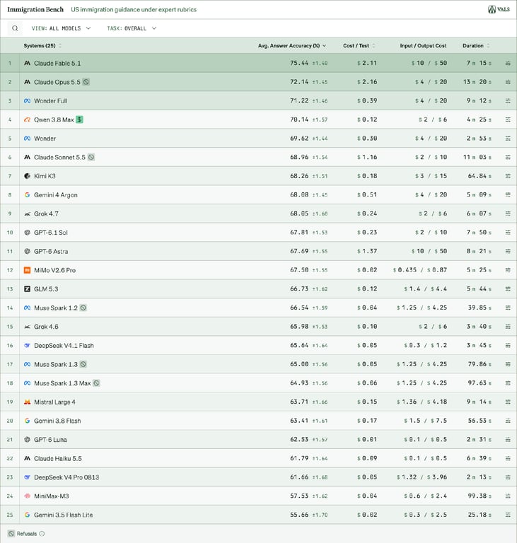Open details icon for Claude Sonnet 5.5 row
The width and height of the screenshot is (517, 543).
click(508, 157)
